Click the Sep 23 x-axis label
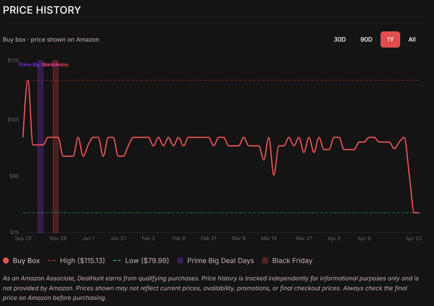The image size is (434, 306). coord(23,238)
